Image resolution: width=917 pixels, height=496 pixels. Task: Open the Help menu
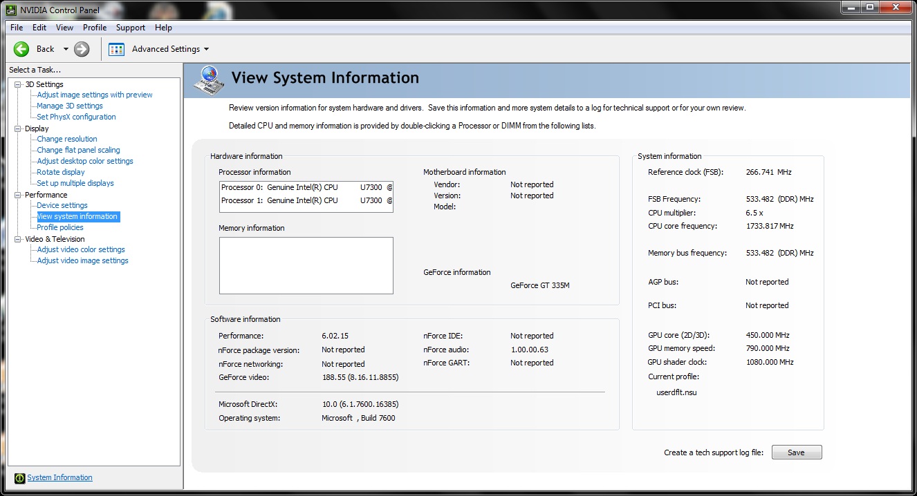[163, 28]
